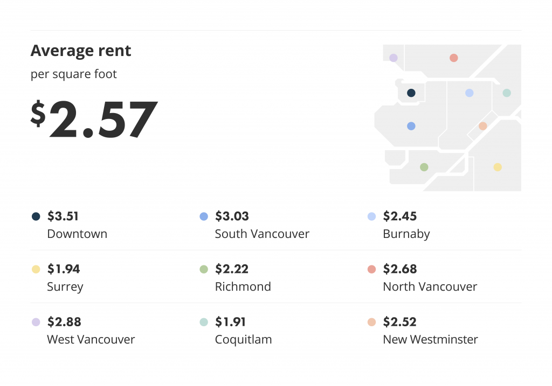Click the yellow legend swatch beside $1.94

[36, 269]
